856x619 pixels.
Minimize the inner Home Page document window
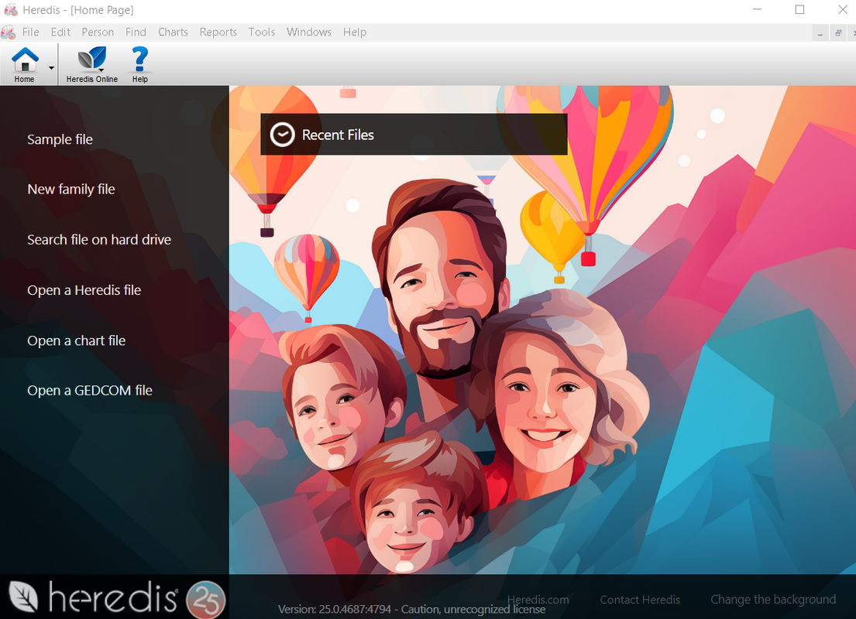pyautogui.click(x=820, y=34)
